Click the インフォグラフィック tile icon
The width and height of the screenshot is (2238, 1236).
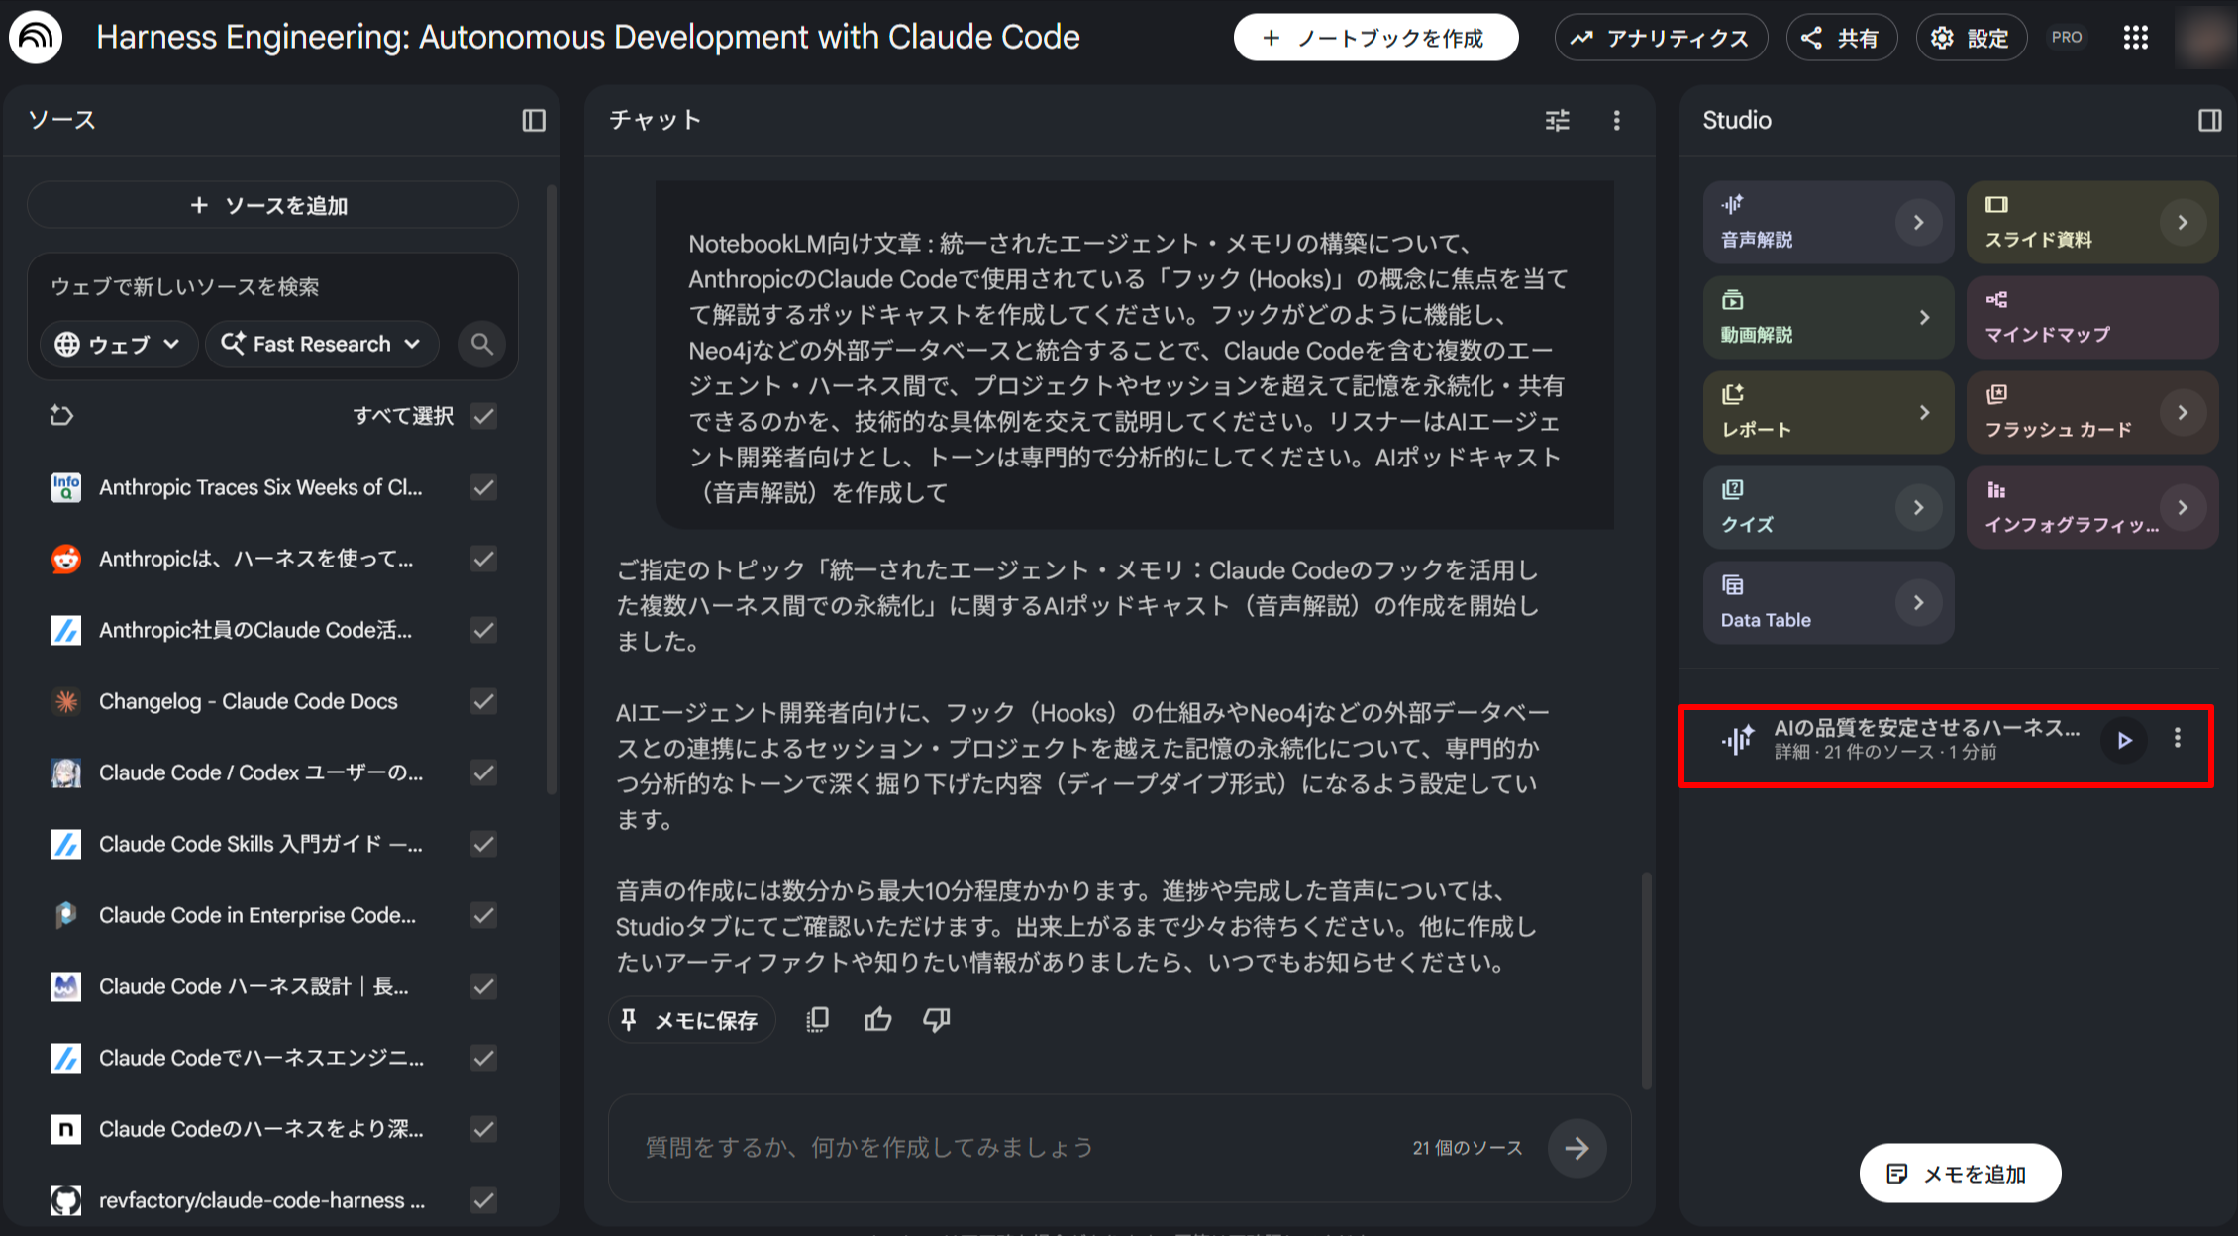(1996, 489)
